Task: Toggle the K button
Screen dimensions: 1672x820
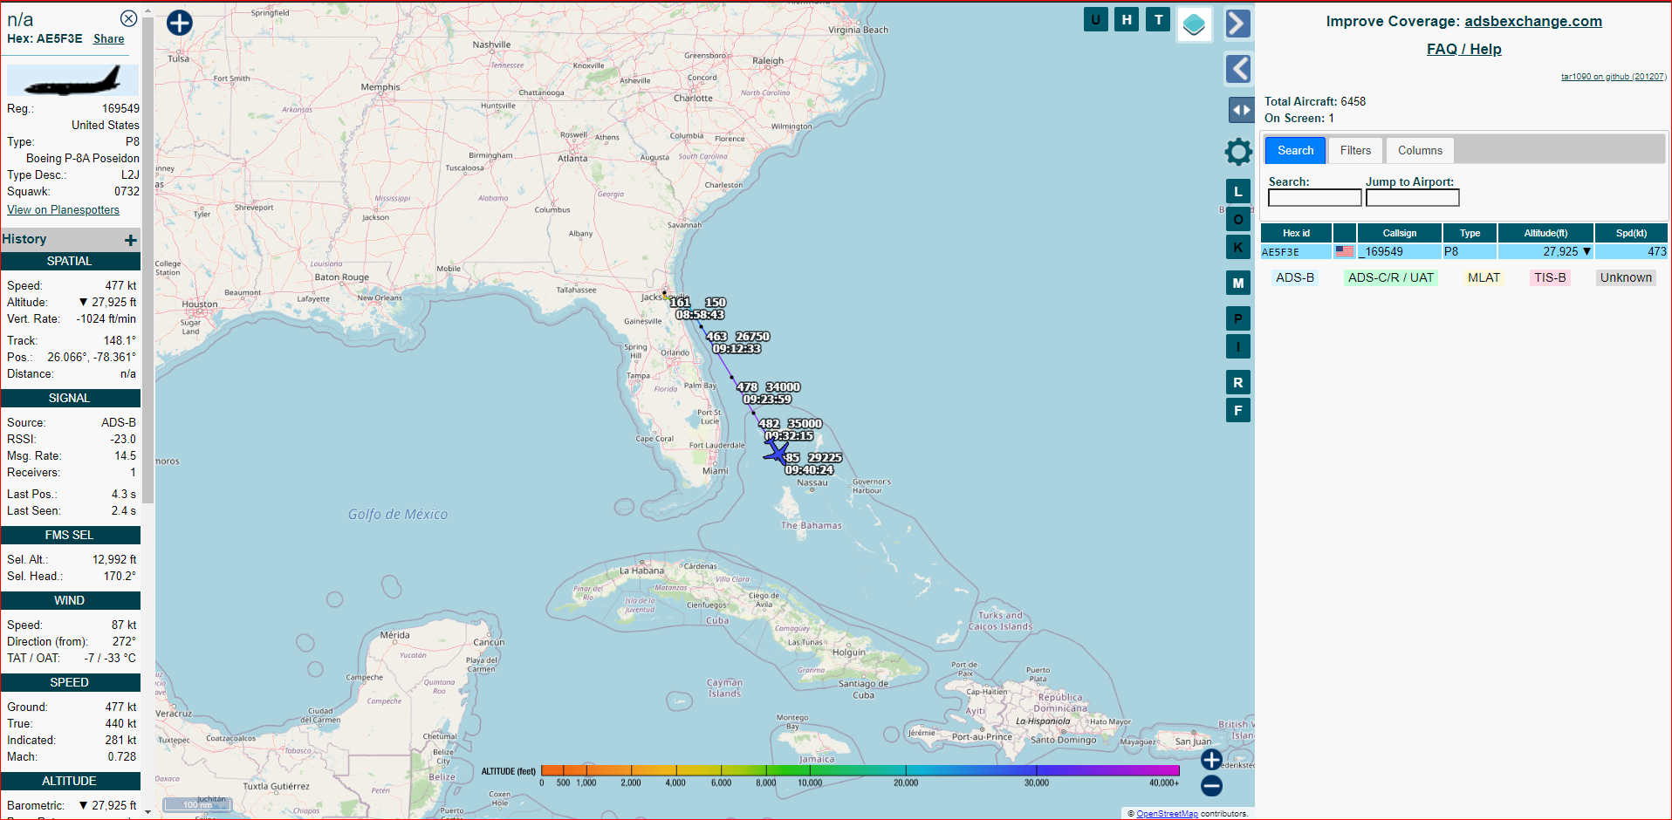Action: pyautogui.click(x=1238, y=247)
